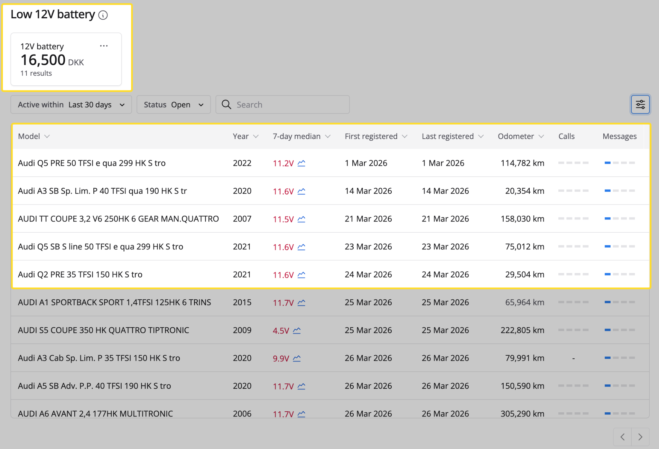Sort by the Model column header
This screenshot has height=449, width=659.
(x=34, y=136)
